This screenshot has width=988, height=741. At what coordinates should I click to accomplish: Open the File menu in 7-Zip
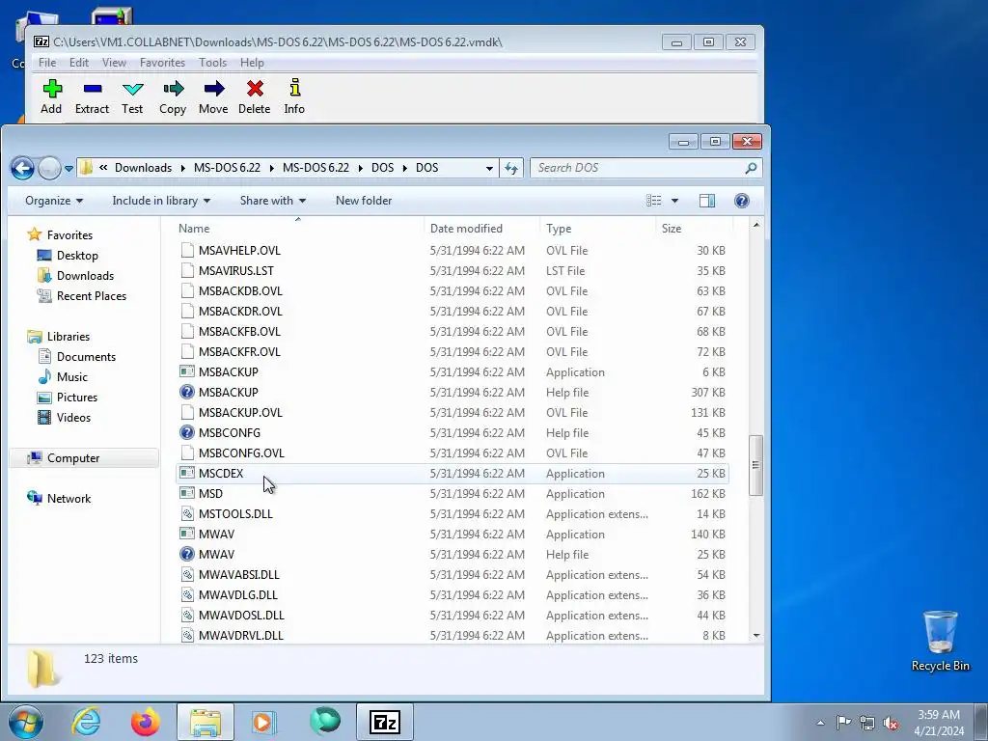tap(47, 63)
